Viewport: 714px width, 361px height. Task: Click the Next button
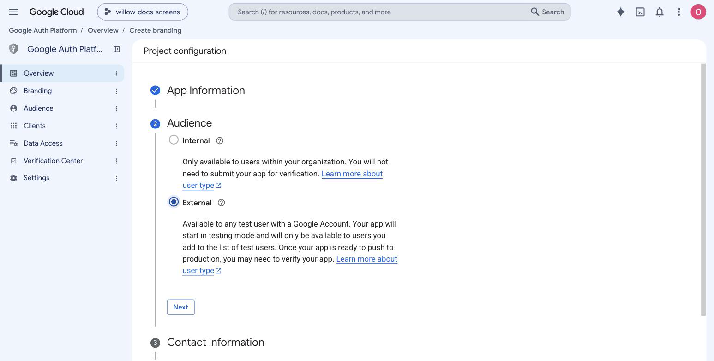click(x=181, y=307)
